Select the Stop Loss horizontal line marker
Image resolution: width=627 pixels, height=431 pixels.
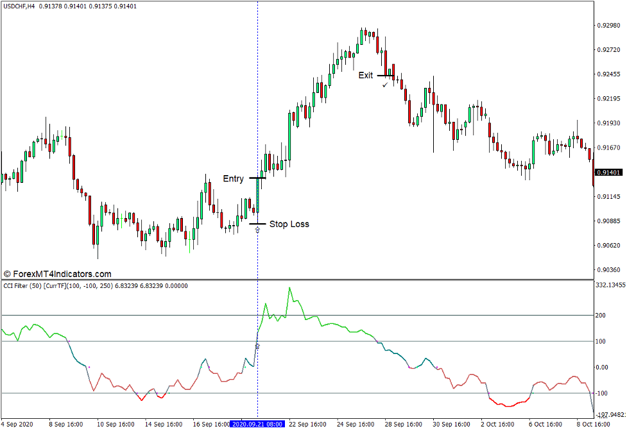tap(257, 223)
